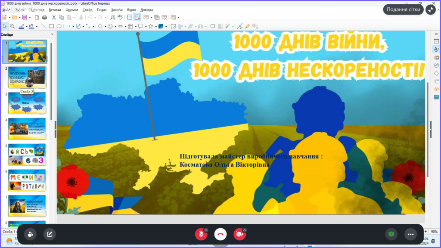The height and width of the screenshot is (248, 441).
Task: Open the Вставка menu
Action: click(x=55, y=9)
